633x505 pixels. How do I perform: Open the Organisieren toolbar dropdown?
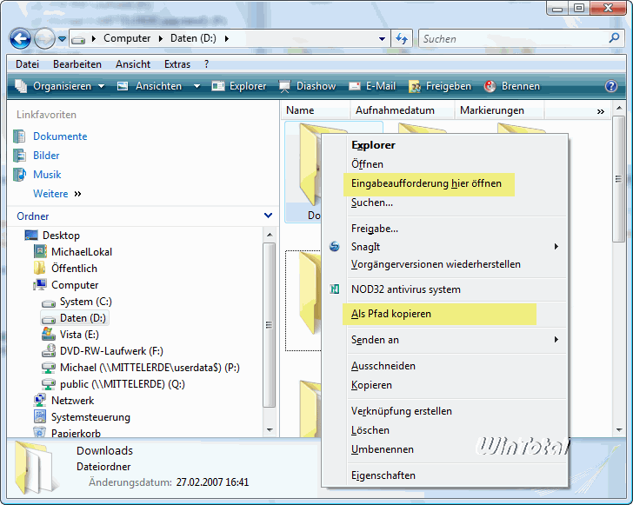60,86
